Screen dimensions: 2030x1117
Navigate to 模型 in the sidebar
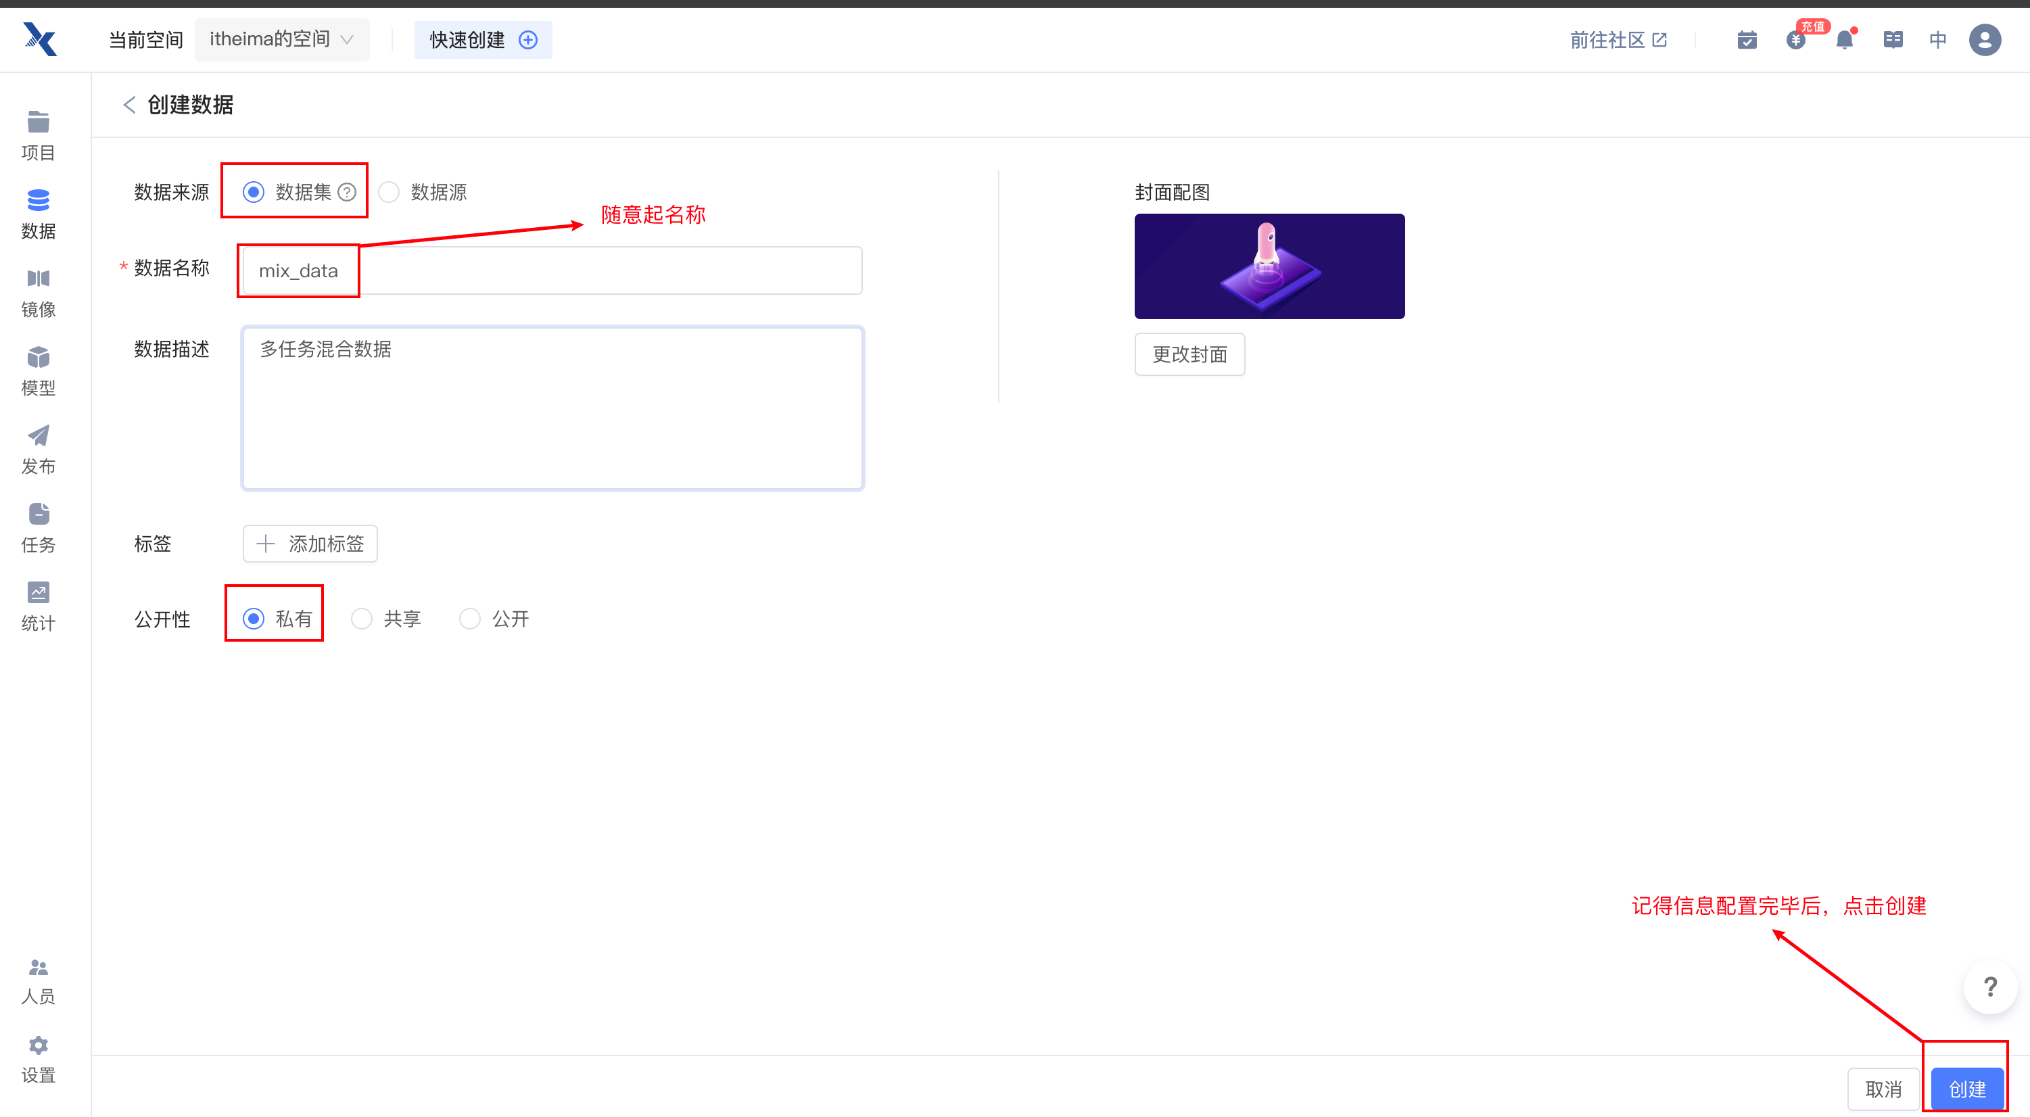tap(38, 371)
